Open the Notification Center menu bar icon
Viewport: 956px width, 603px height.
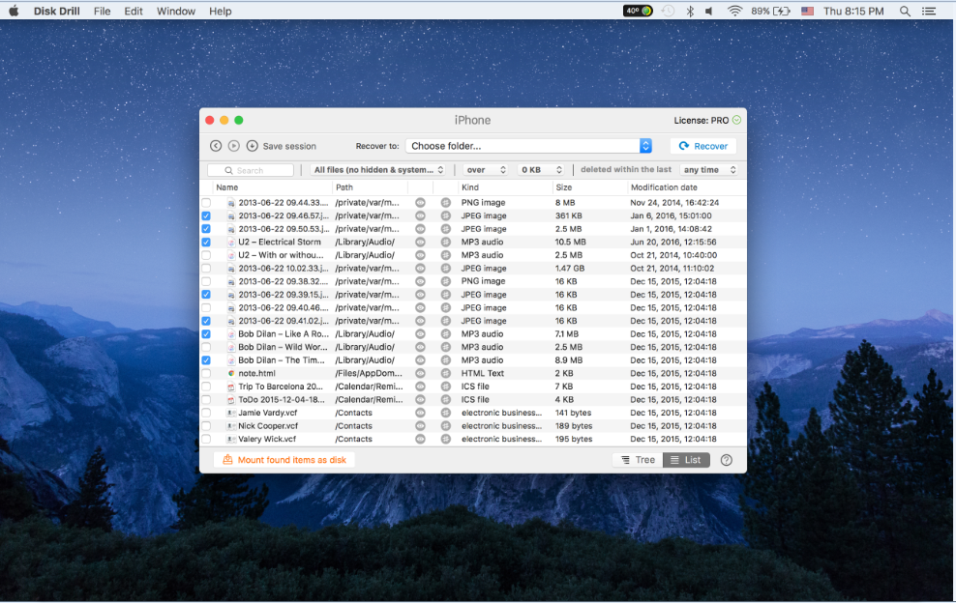pyautogui.click(x=929, y=11)
